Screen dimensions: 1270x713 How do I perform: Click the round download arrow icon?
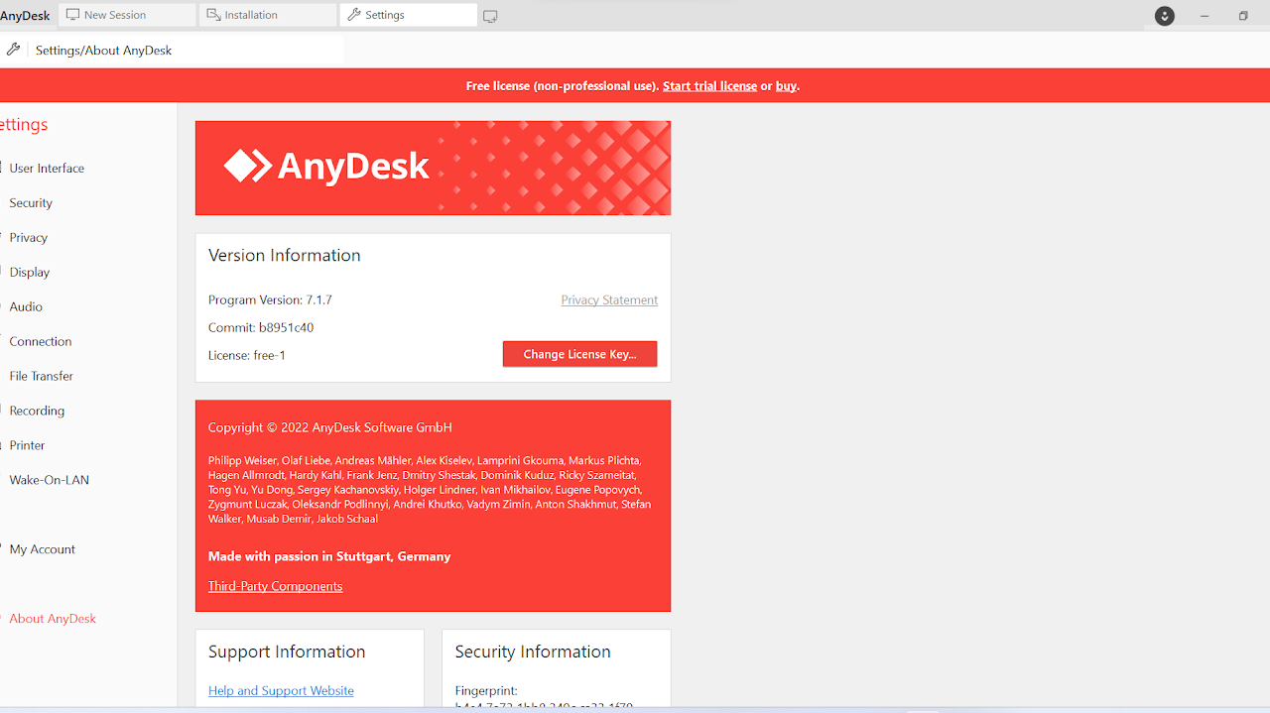[1165, 16]
